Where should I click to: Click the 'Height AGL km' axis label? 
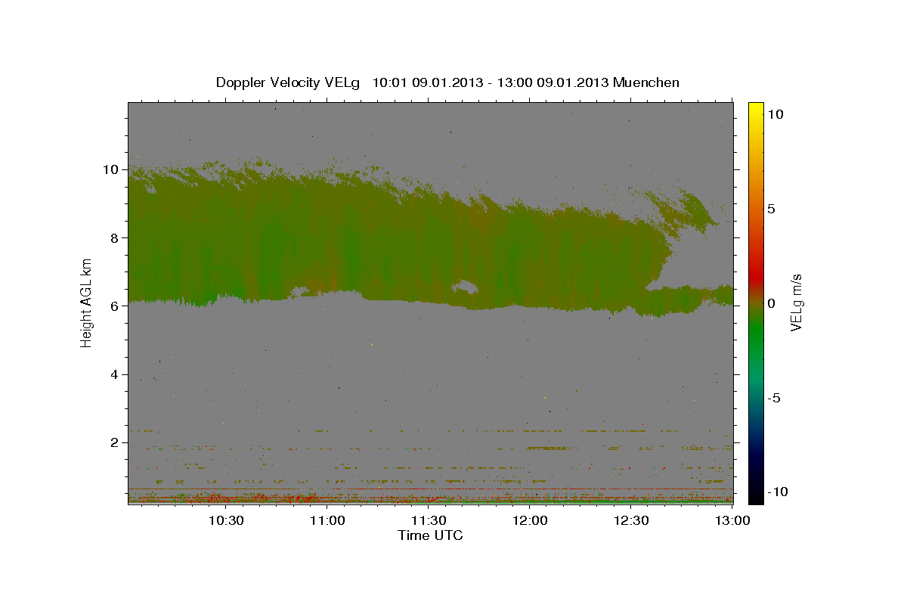tap(87, 302)
